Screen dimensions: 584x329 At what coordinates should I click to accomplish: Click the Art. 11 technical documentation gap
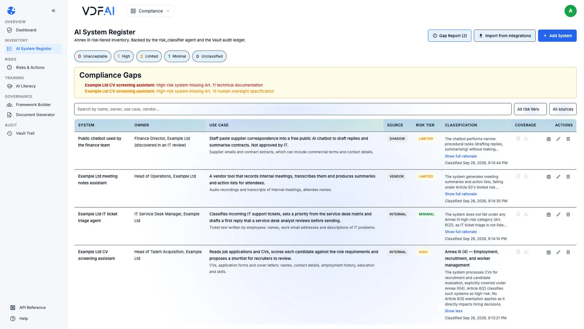point(174,85)
